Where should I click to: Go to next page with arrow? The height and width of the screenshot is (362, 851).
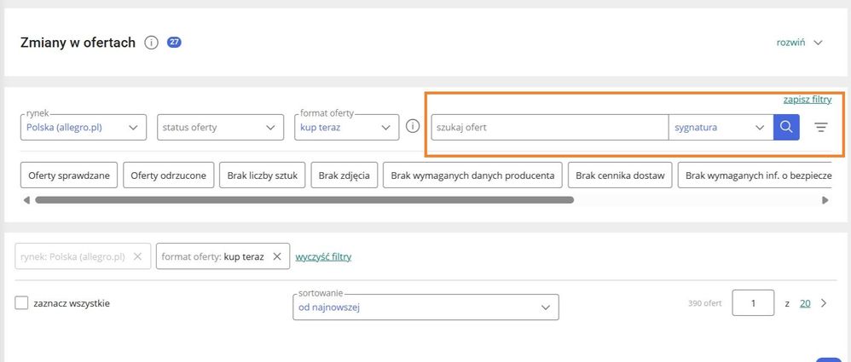coord(824,302)
